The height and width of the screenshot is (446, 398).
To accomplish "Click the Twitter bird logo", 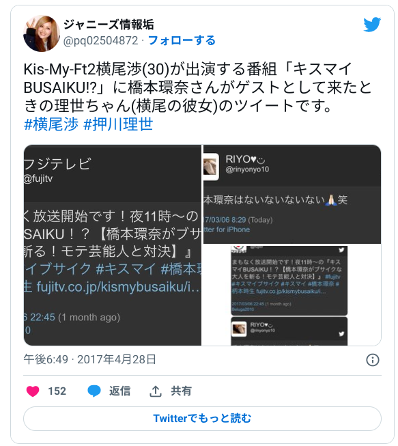I will [372, 25].
